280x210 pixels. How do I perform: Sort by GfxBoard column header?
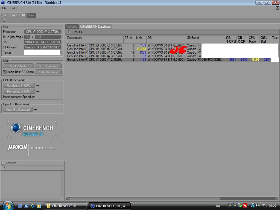tap(205, 39)
